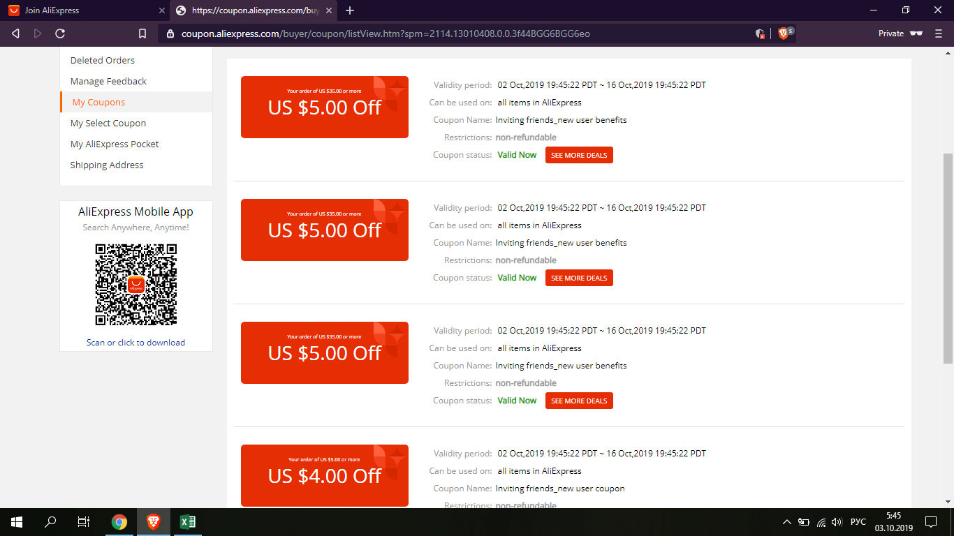Viewport: 954px width, 536px height.
Task: Minimize the Brave browser window
Action: click(874, 10)
